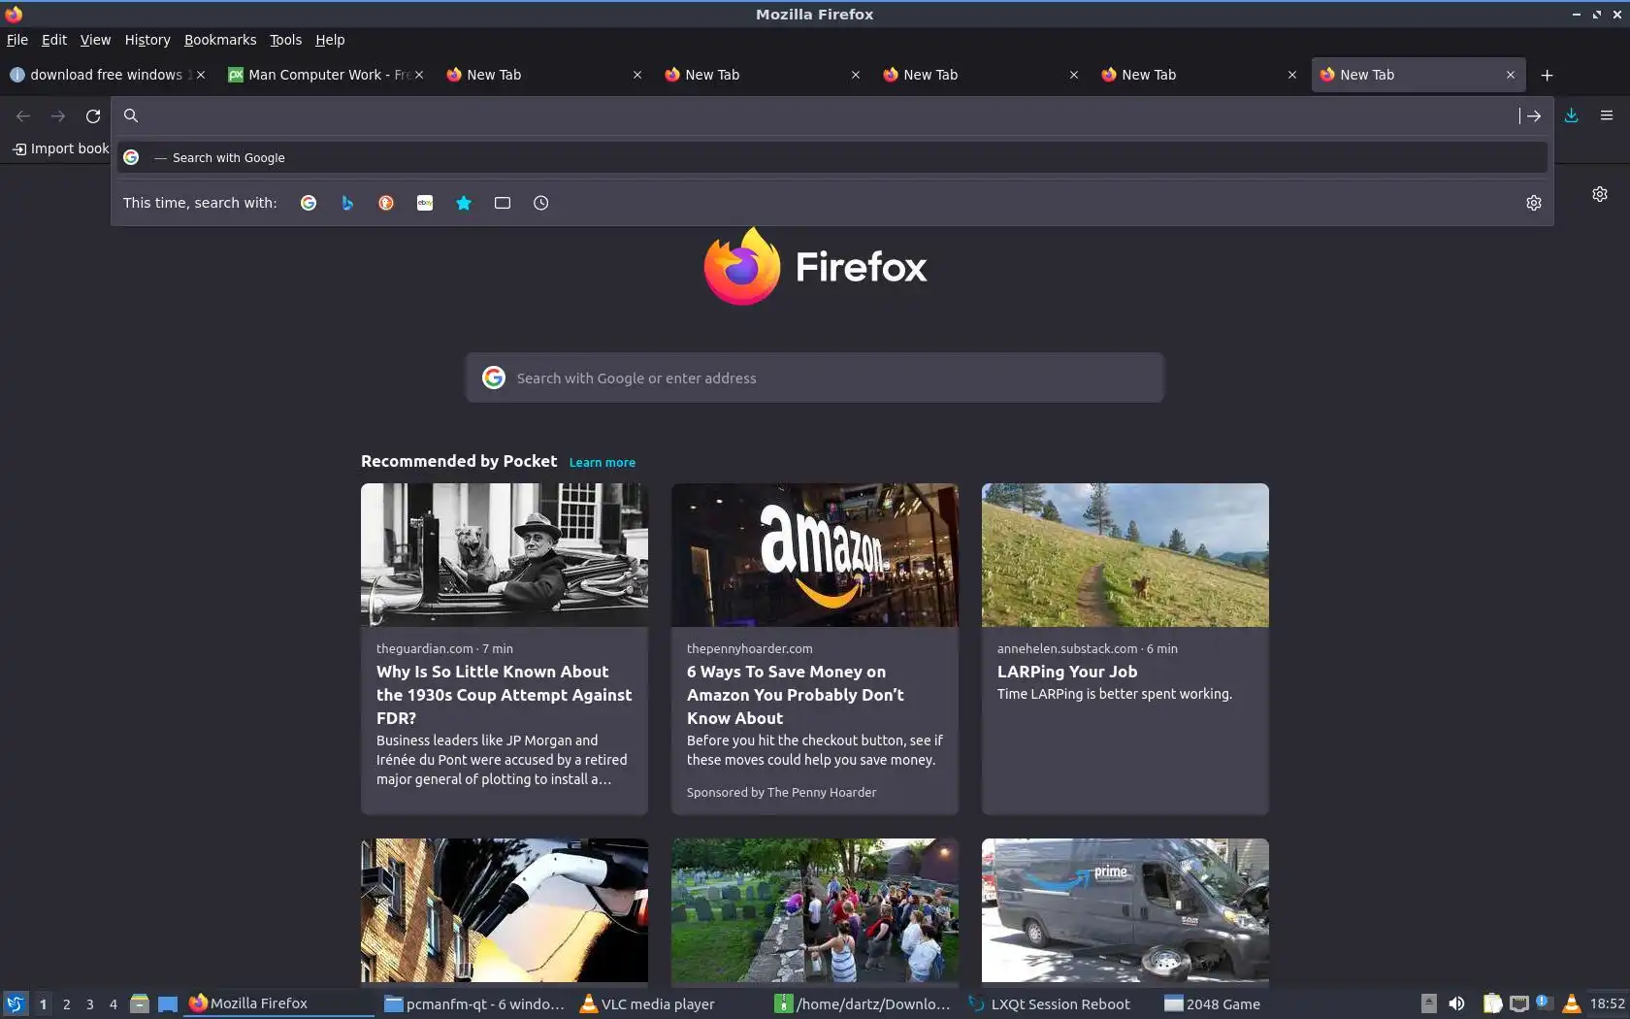Screen dimensions: 1630x1019
Task: Click the Firefox logo on the new tab page
Action: tap(815, 266)
